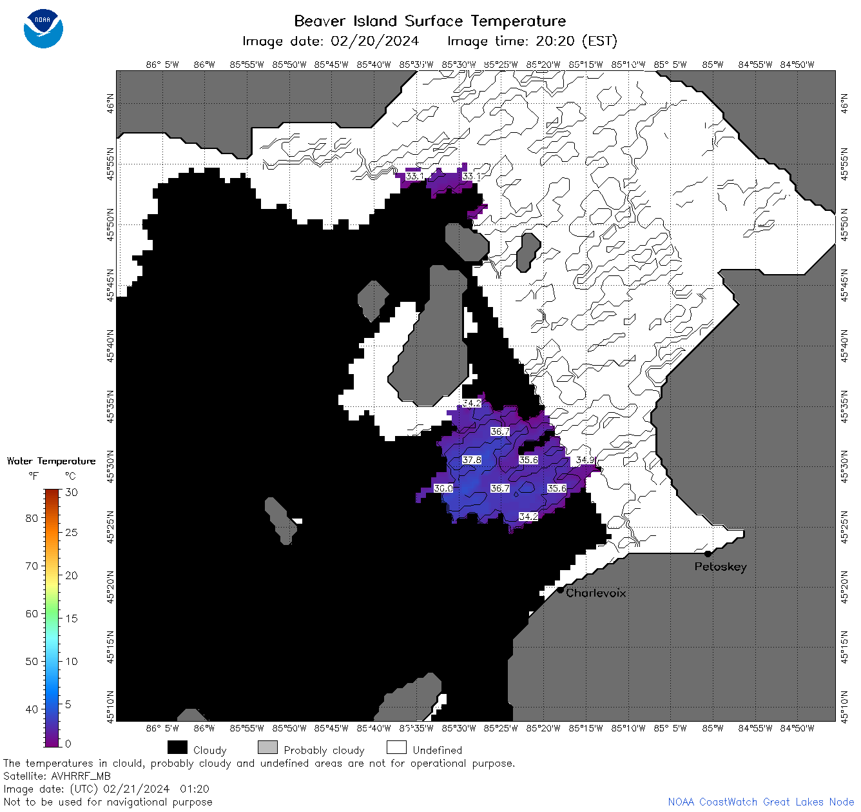Click the °F column label on the scale

pos(34,476)
